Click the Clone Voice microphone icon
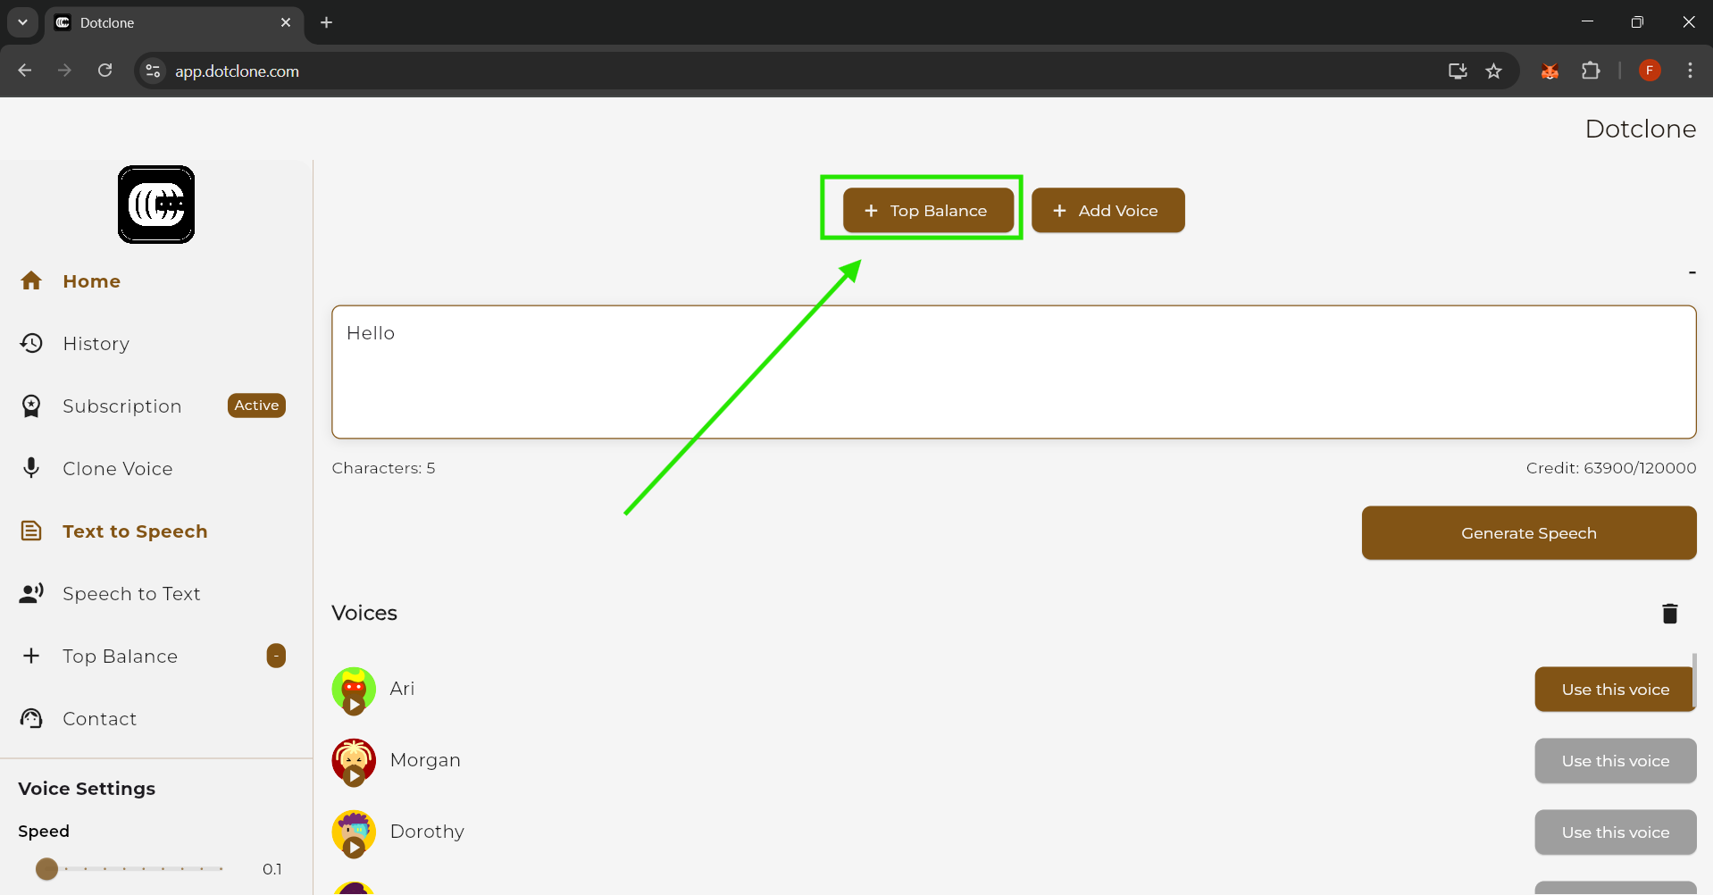 point(31,468)
